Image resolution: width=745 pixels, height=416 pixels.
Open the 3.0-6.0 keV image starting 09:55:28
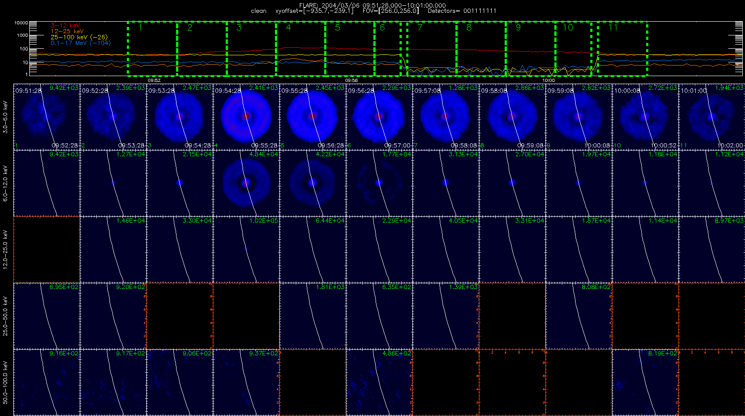click(x=313, y=116)
